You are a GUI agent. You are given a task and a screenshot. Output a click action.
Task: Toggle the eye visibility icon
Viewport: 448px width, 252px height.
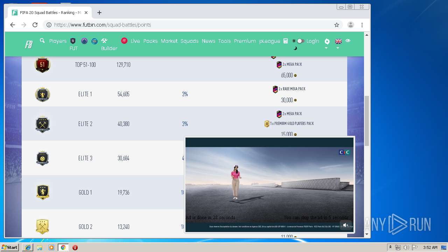tap(348, 41)
